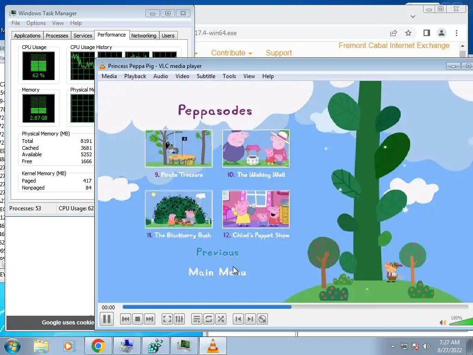Open Windows Explorer from taskbar

pos(41,346)
